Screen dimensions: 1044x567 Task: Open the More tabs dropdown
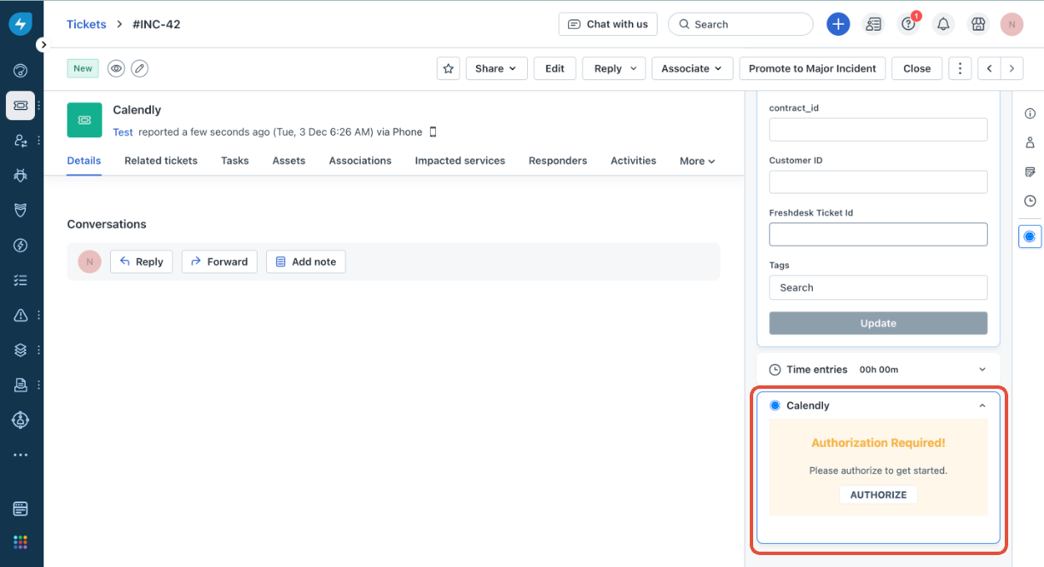click(697, 161)
